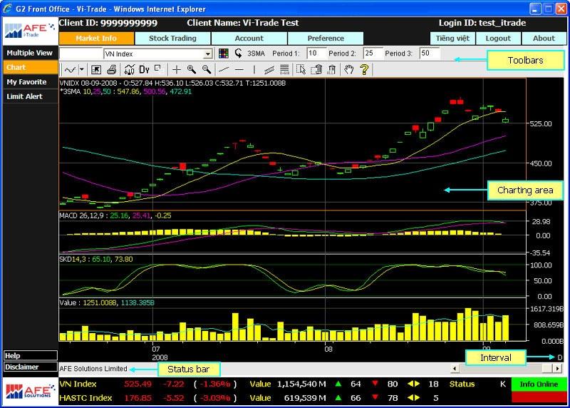Click the horizontal chart scrollbar thumb
Screen dimensions: 570x408
[x=546, y=368]
